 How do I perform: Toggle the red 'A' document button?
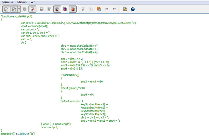coord(57,9)
